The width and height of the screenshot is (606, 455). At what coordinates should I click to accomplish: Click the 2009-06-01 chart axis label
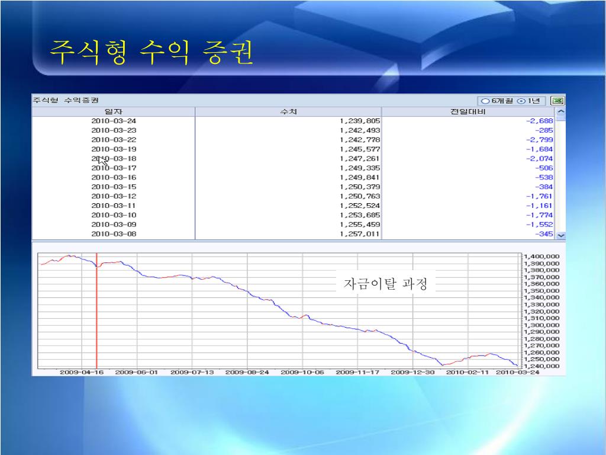(137, 372)
